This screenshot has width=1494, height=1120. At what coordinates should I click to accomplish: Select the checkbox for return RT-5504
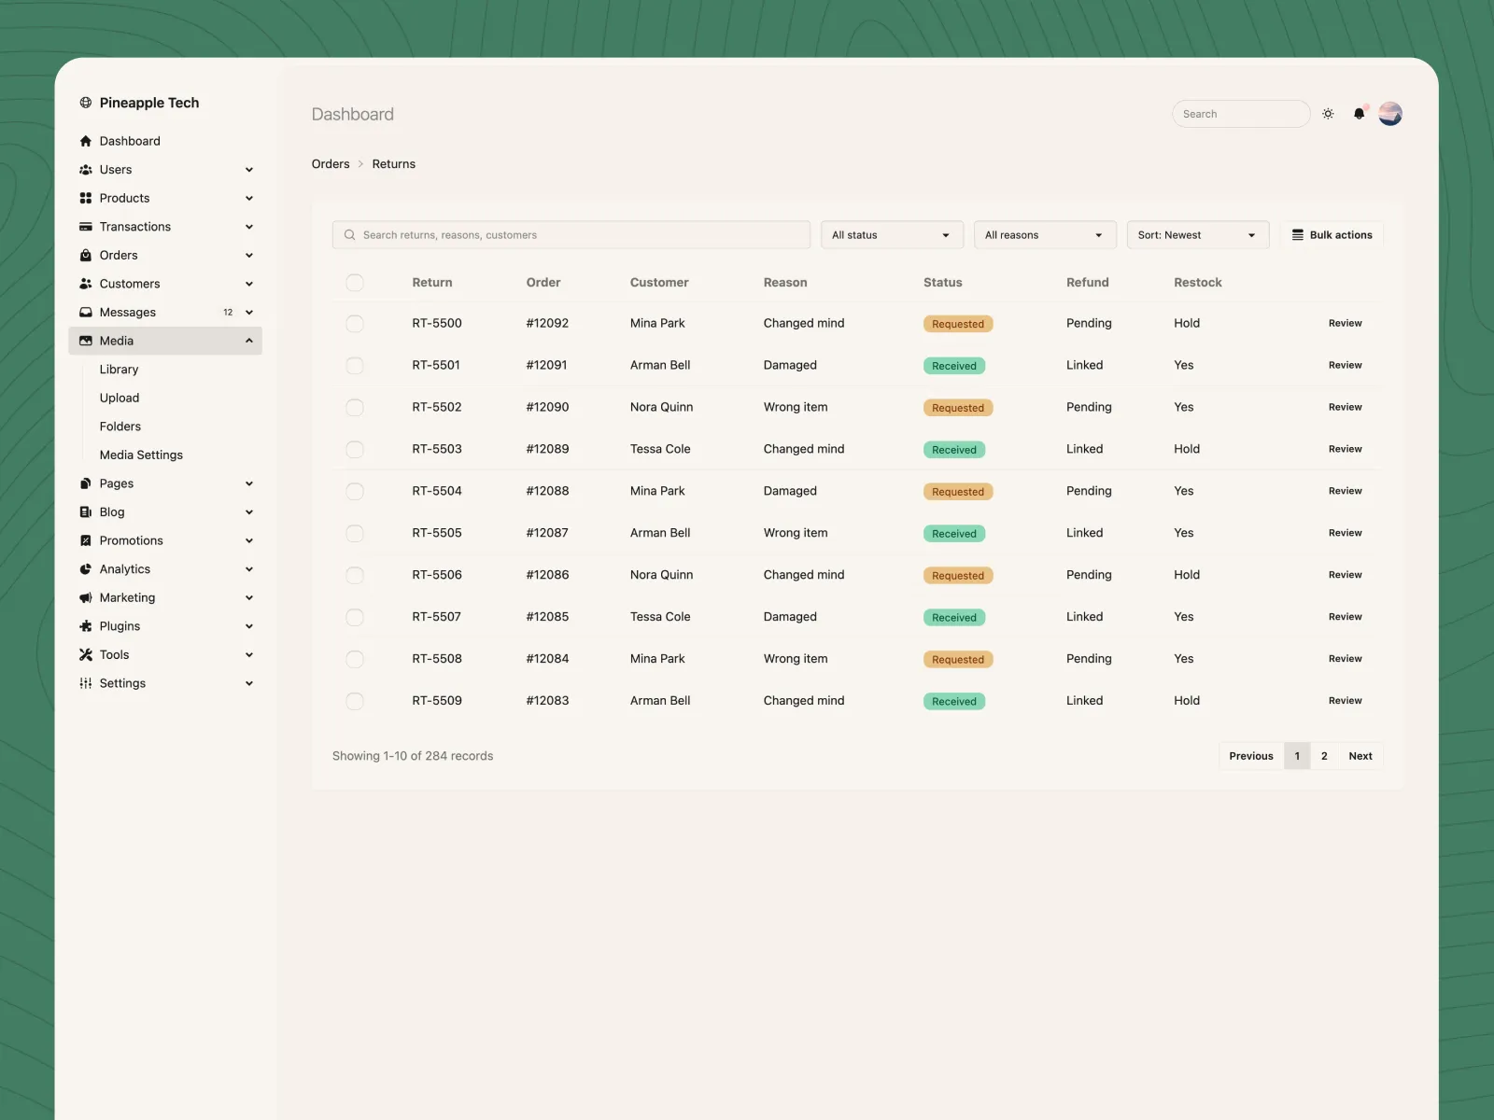click(355, 492)
